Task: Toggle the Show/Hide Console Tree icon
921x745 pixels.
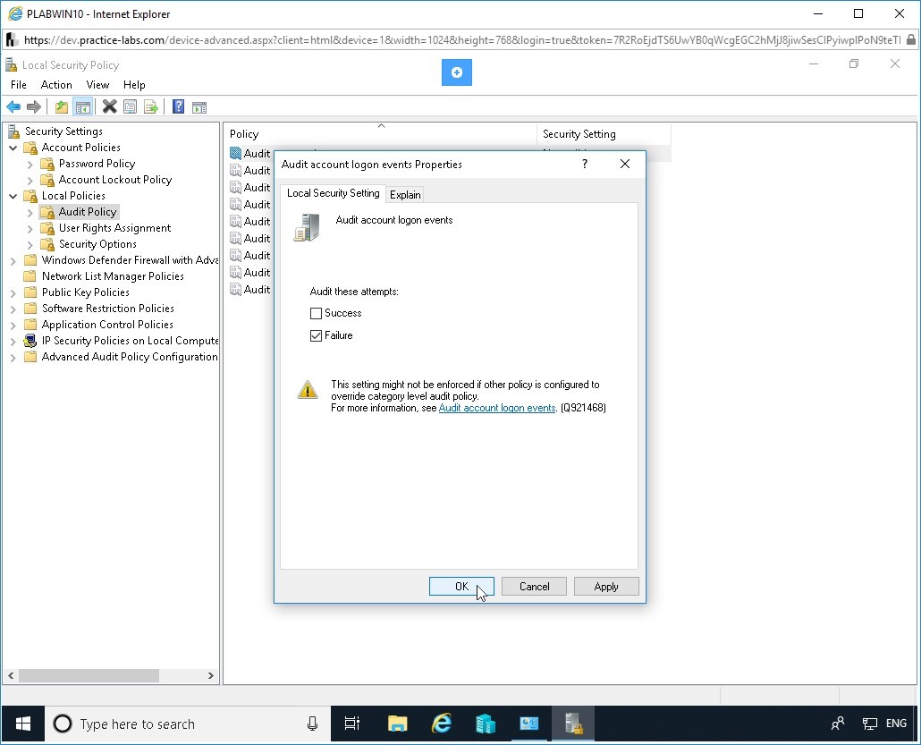Action: (x=83, y=107)
